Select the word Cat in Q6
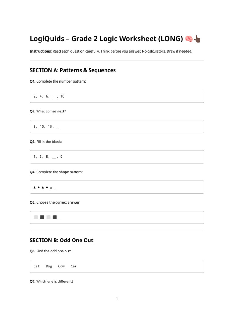This screenshot has width=234, height=313. pyautogui.click(x=37, y=266)
